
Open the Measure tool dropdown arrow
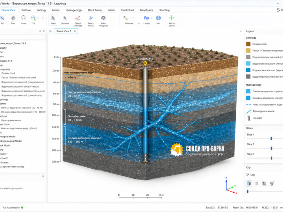133,18
